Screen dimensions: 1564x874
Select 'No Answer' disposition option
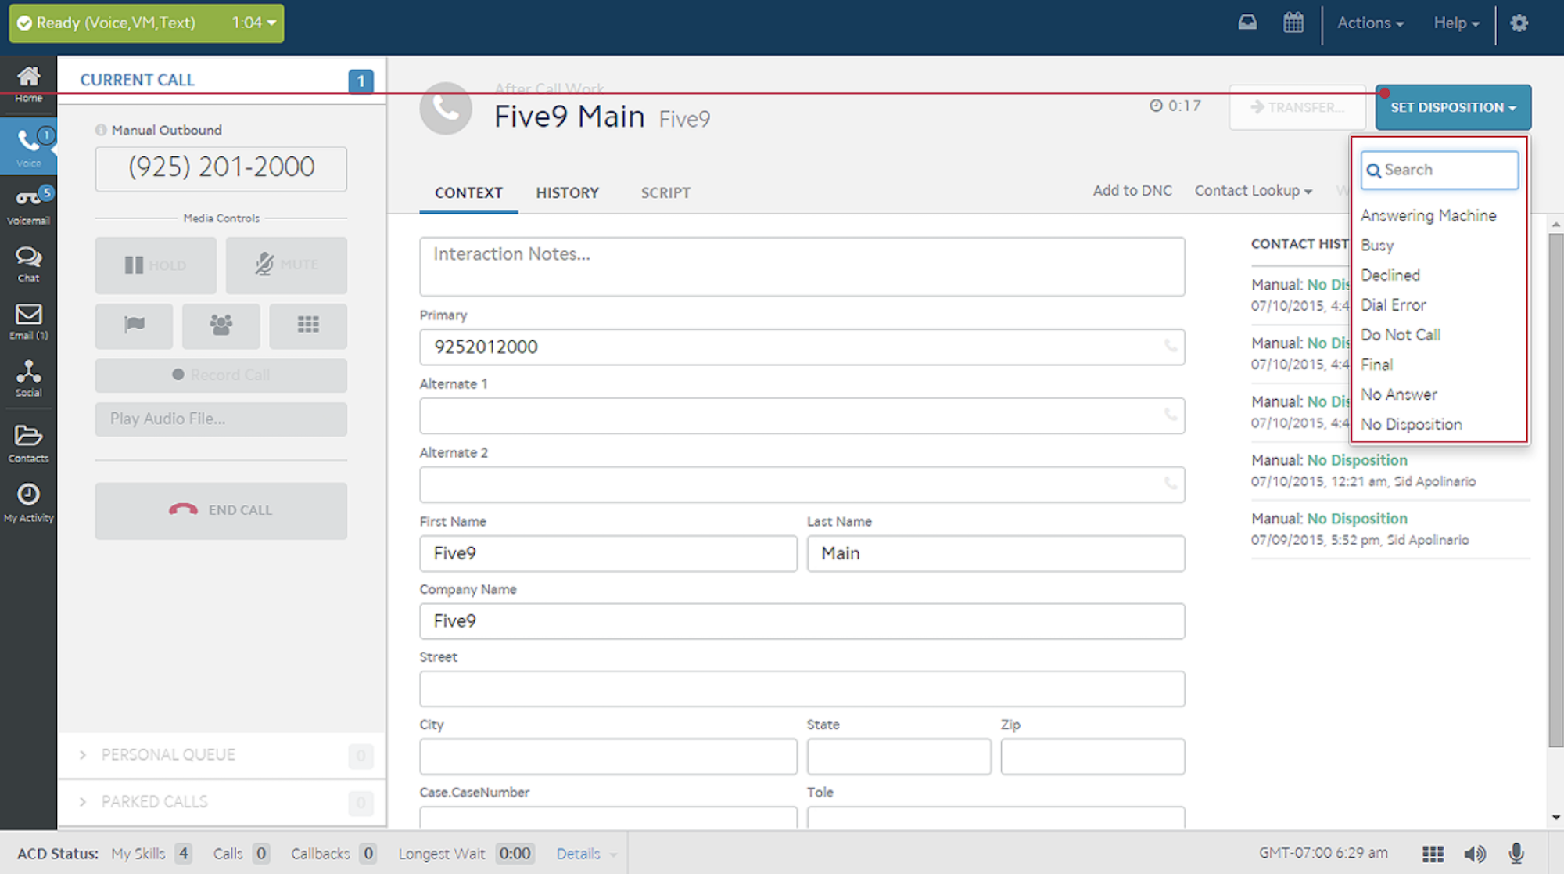click(1398, 394)
